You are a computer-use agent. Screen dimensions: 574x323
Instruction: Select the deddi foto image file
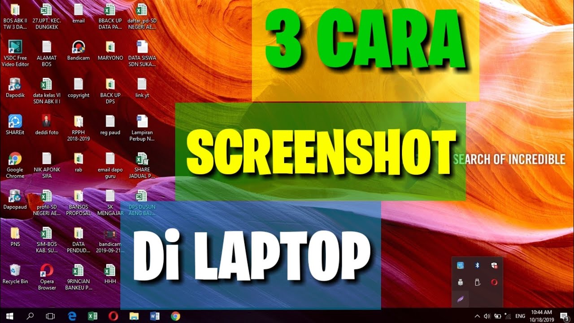(47, 125)
